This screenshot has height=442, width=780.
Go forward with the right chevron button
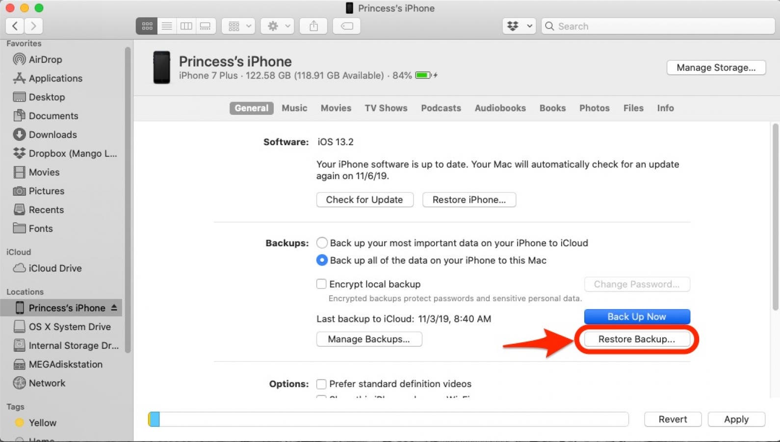33,26
